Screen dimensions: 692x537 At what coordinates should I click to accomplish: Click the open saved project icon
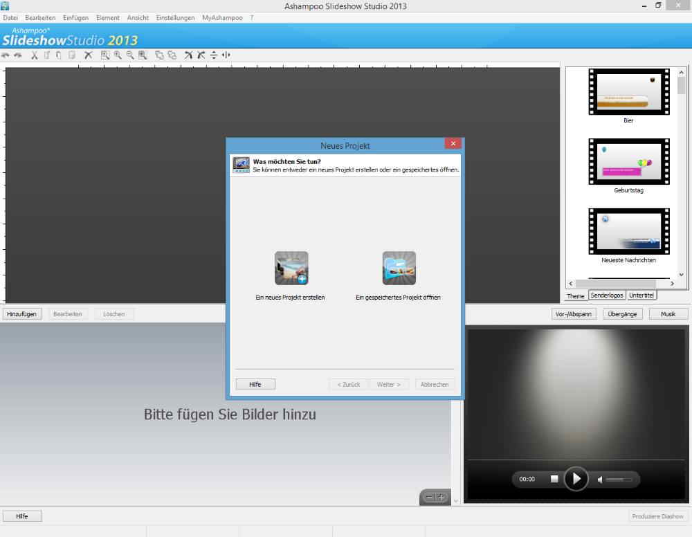pyautogui.click(x=399, y=268)
